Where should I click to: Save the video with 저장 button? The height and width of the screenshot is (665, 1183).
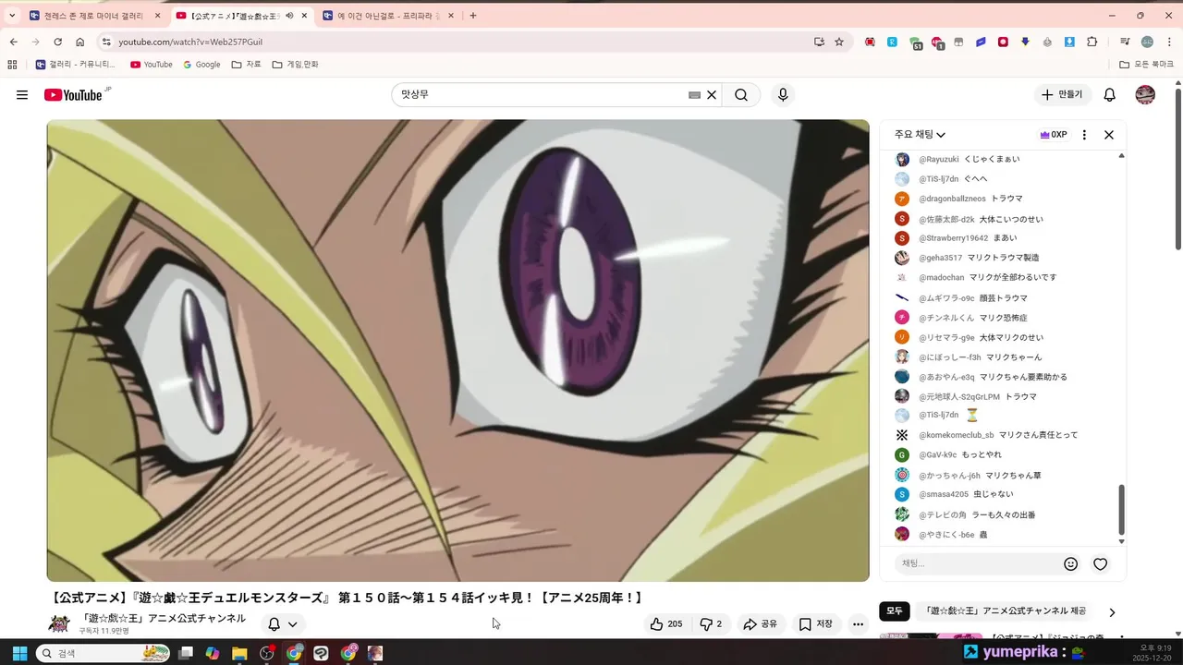tap(816, 624)
